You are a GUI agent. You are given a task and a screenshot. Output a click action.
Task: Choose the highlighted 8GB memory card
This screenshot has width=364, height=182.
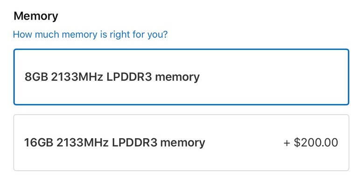tap(182, 77)
